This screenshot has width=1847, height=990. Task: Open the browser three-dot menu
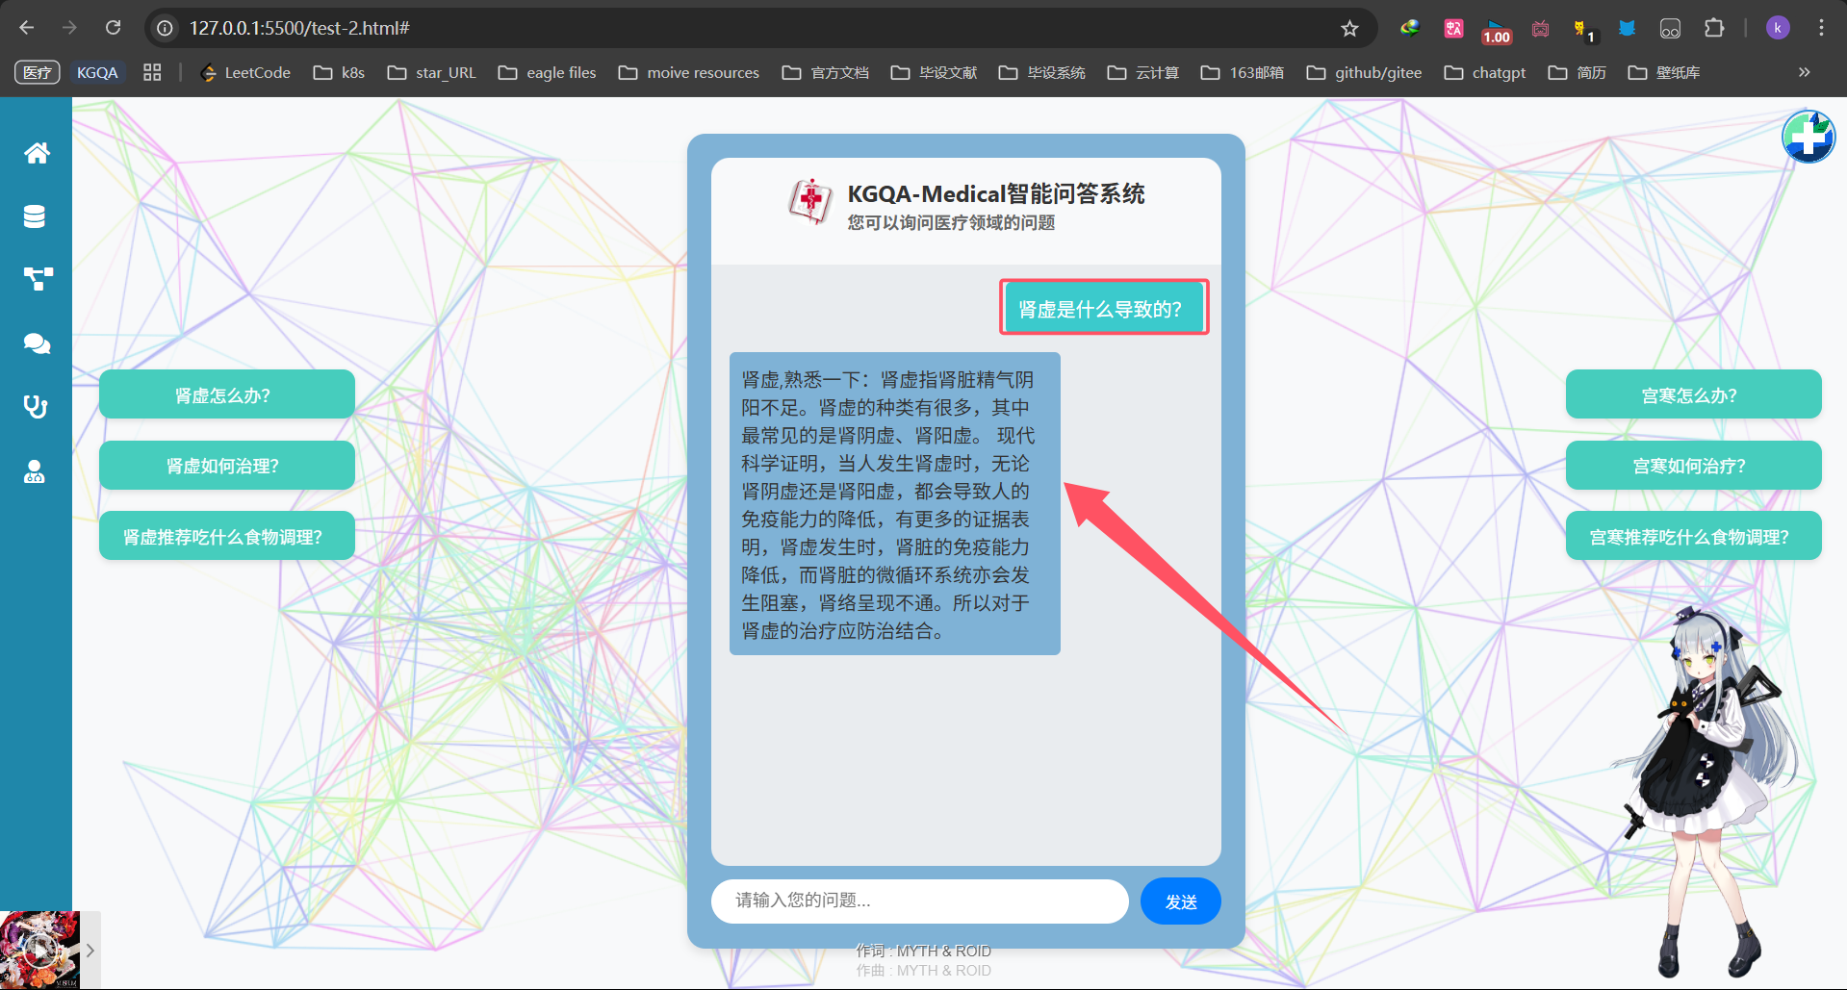(1821, 28)
